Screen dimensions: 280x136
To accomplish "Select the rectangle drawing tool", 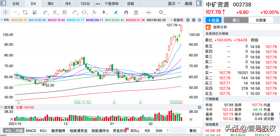I will (x=25, y=12).
